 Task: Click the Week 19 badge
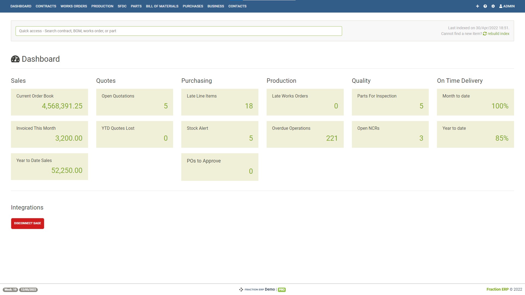click(10, 290)
